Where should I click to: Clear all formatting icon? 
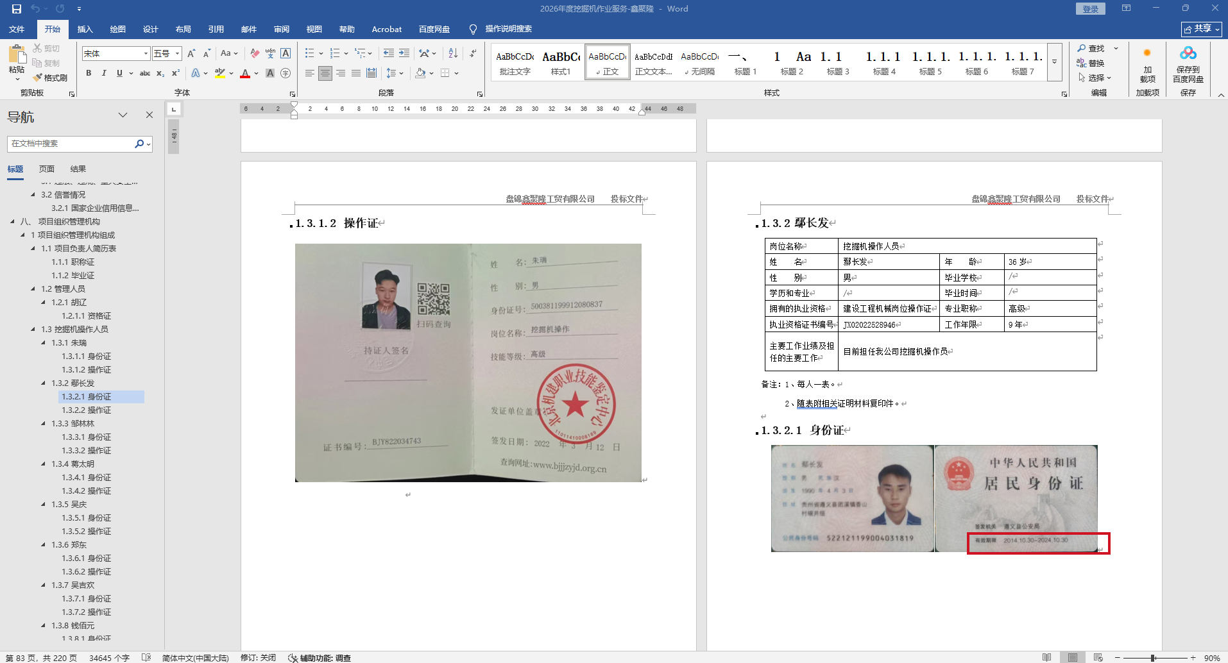pos(255,53)
